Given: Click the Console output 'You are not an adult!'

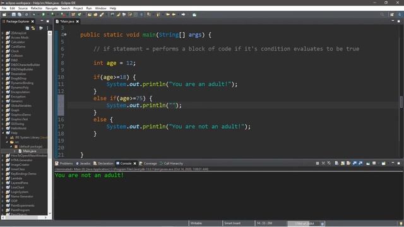Looking at the screenshot, I should pyautogui.click(x=90, y=175).
